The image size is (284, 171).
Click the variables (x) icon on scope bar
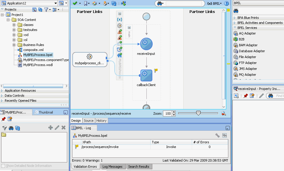pos(120,19)
